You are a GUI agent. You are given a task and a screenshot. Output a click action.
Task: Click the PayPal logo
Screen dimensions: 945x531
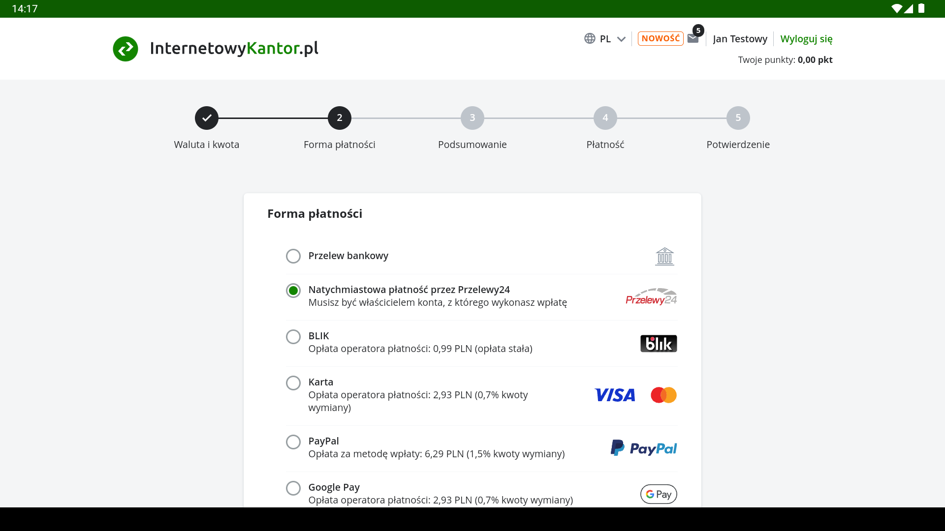click(x=644, y=448)
